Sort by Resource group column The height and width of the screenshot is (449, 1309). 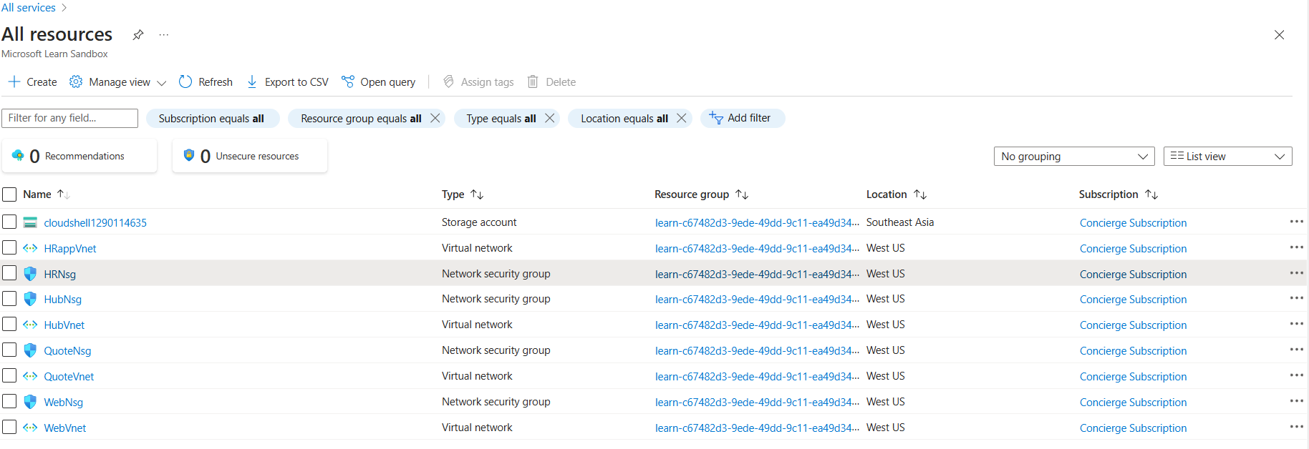[701, 194]
